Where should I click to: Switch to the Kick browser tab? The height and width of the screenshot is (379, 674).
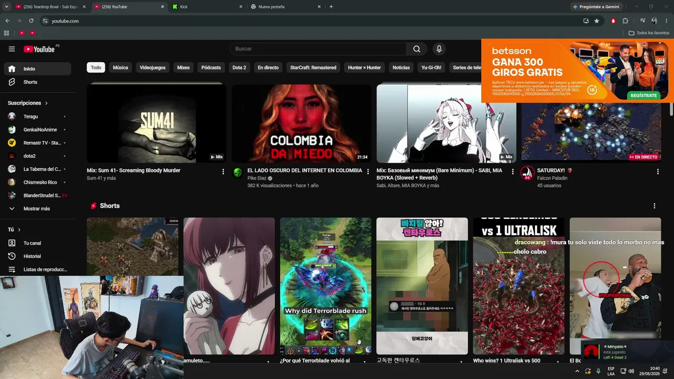coord(206,7)
